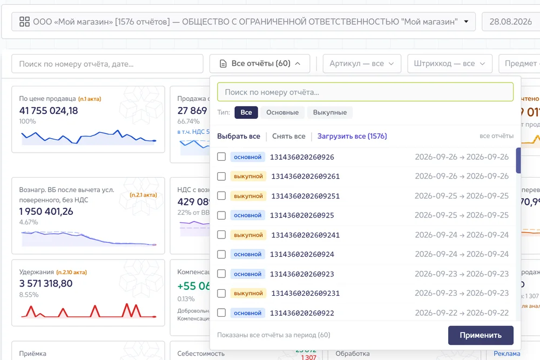Click Снять все link
The image size is (540, 360).
tap(288, 137)
